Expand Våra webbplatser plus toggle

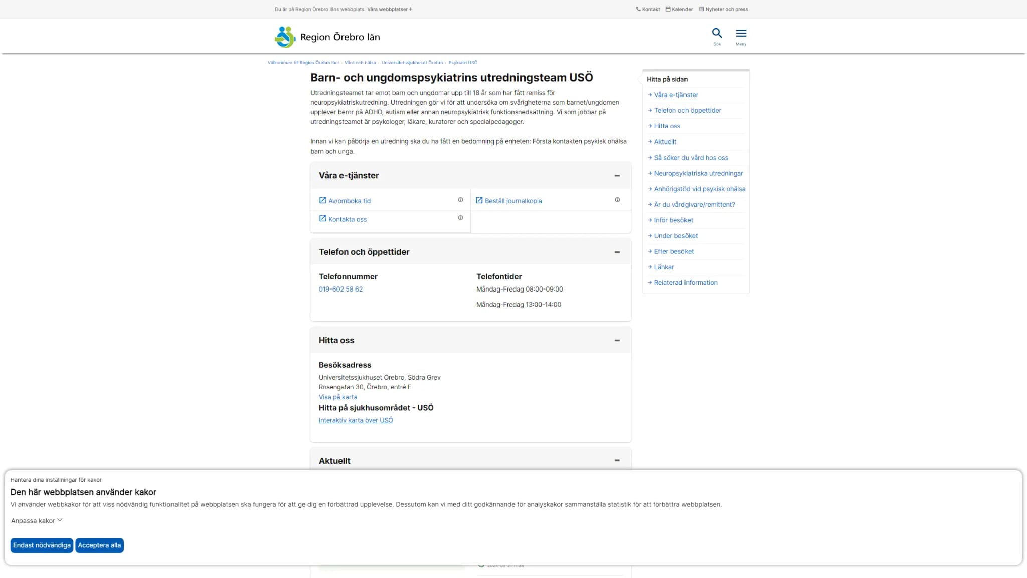point(390,9)
